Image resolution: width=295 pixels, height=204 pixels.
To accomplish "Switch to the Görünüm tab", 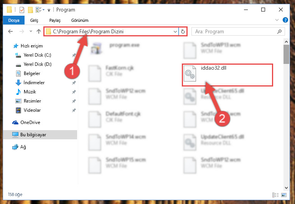I will point(80,20).
